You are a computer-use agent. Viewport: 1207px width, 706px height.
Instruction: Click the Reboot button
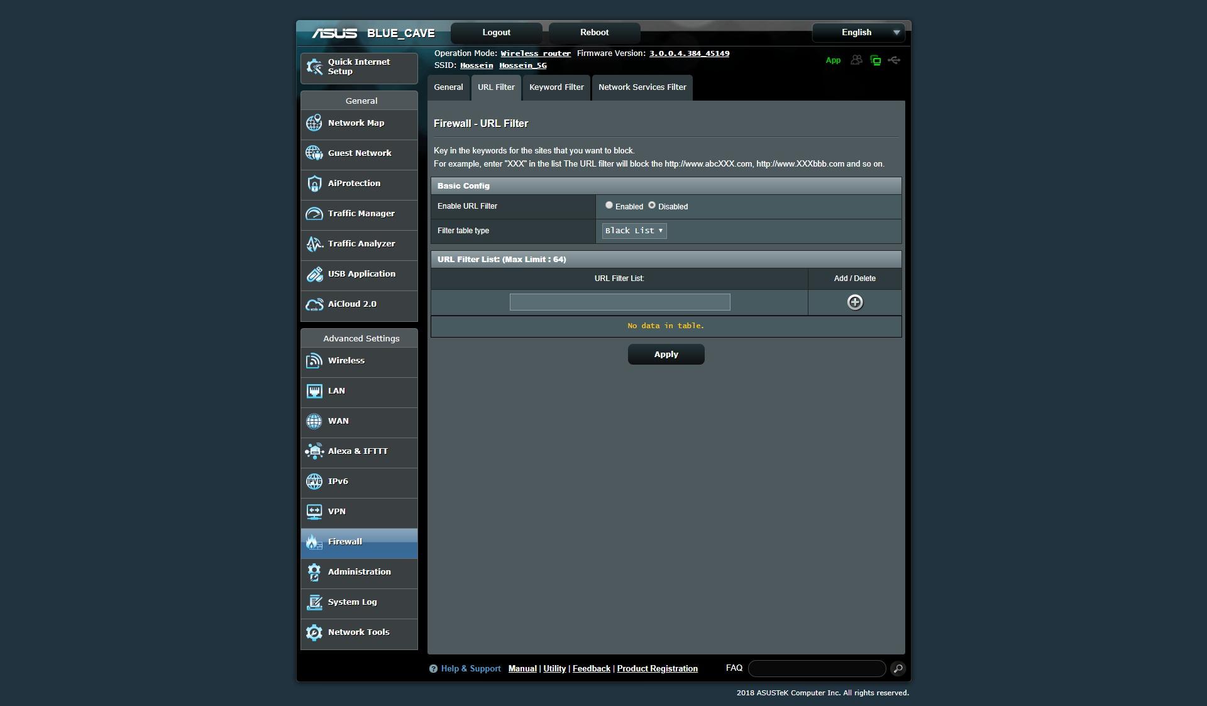(x=594, y=33)
